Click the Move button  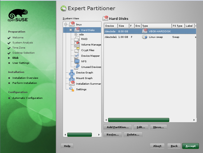pyautogui.click(x=158, y=127)
